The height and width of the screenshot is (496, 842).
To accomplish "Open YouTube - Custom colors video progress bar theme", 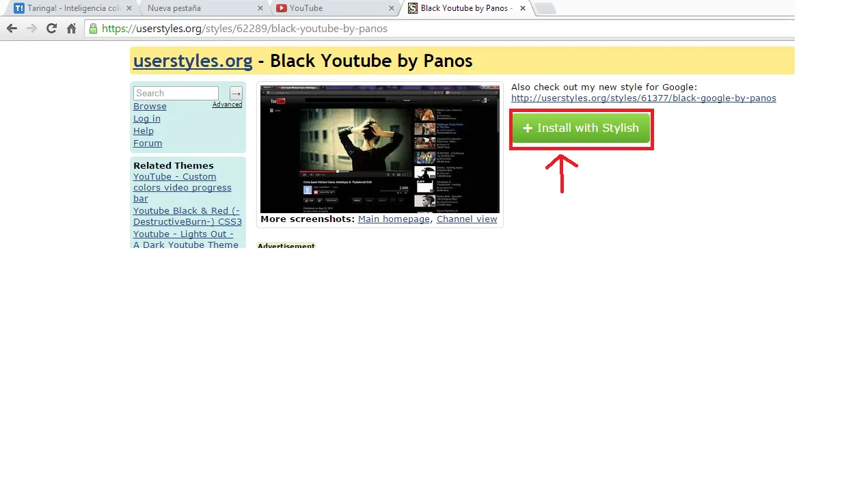I will pyautogui.click(x=182, y=187).
